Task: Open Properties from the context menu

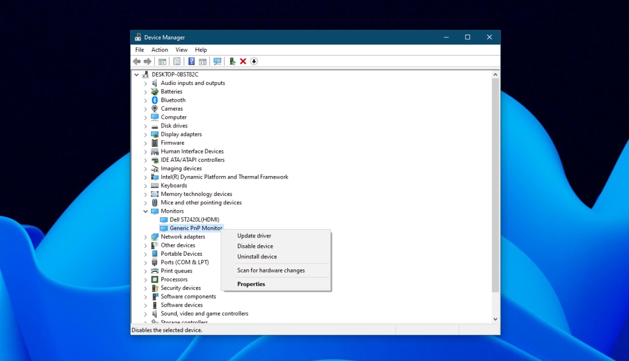Action: 251,284
